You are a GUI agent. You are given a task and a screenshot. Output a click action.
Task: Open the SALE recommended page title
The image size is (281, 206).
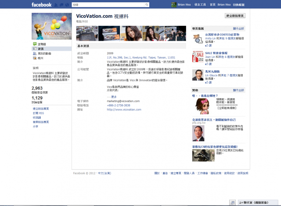pyautogui.click(x=216, y=53)
